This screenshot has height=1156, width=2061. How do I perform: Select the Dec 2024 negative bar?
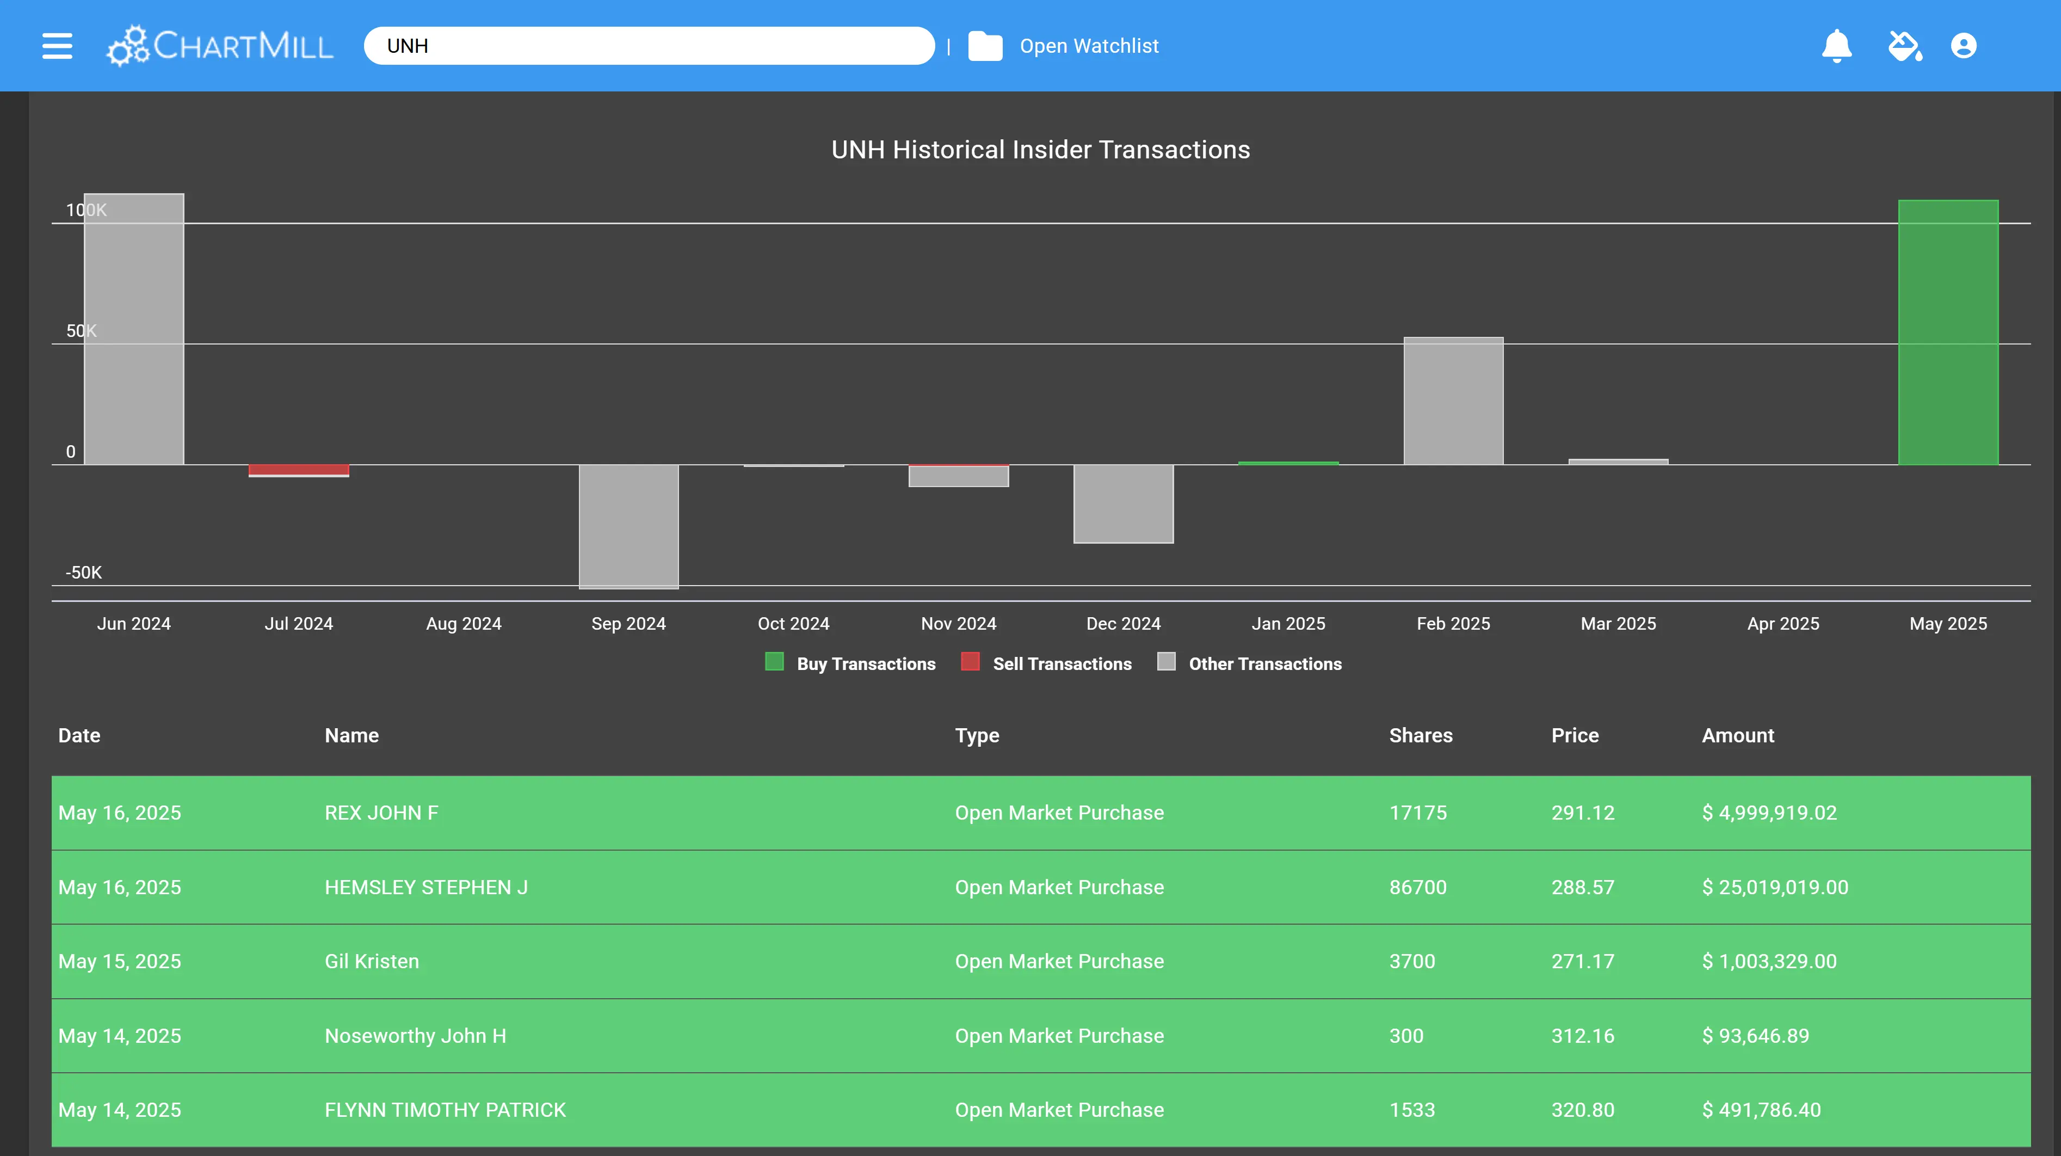point(1124,503)
